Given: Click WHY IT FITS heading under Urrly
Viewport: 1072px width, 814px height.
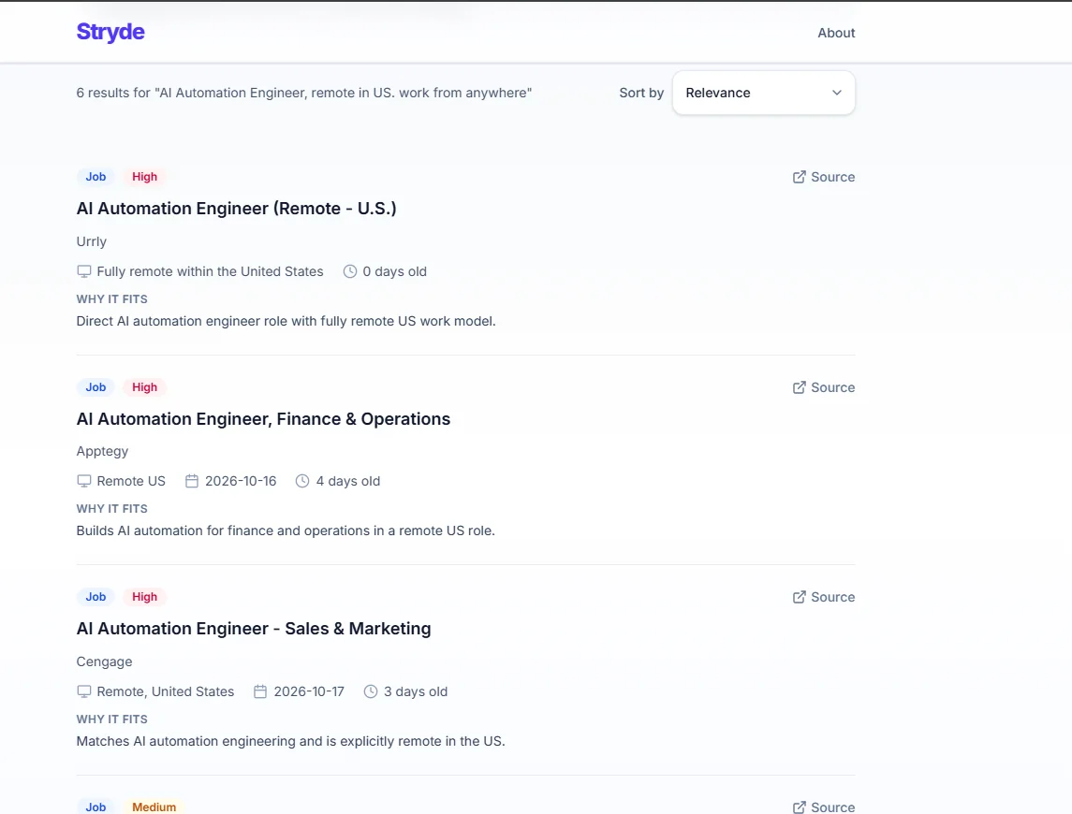Looking at the screenshot, I should click(112, 299).
